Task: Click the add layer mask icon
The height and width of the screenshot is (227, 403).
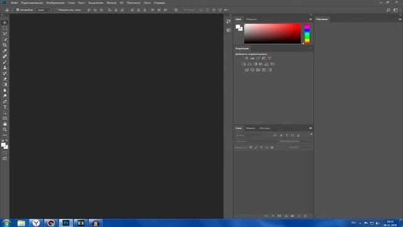Action: pos(280,216)
